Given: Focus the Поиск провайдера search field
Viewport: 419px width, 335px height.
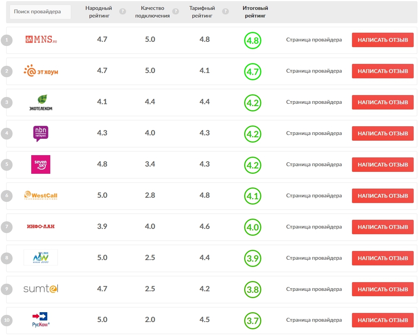Looking at the screenshot, I should tap(40, 12).
